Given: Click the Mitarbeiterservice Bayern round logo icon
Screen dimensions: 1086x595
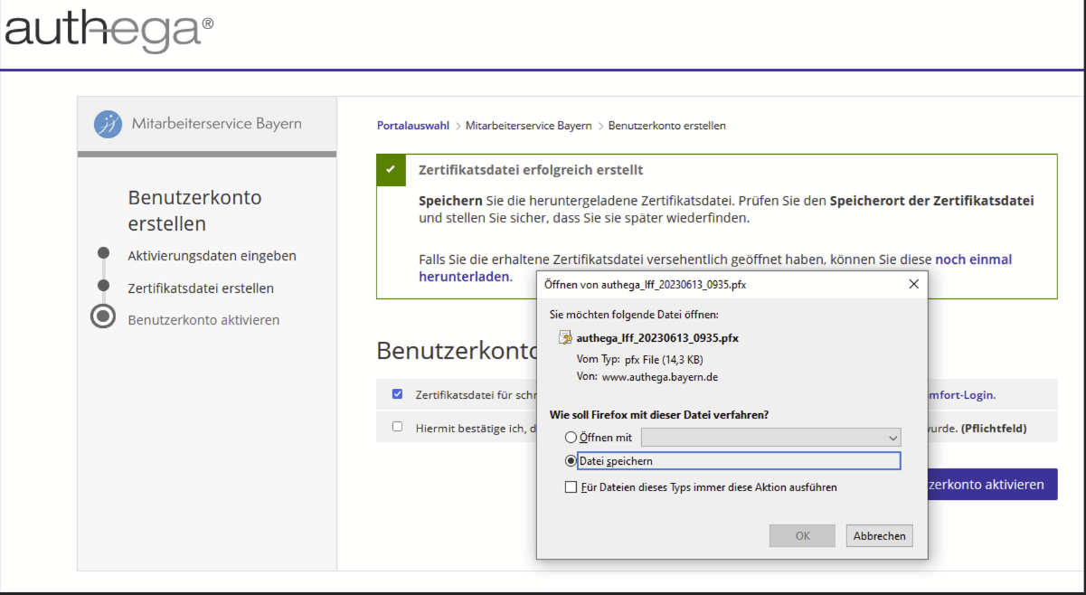Looking at the screenshot, I should 109,124.
